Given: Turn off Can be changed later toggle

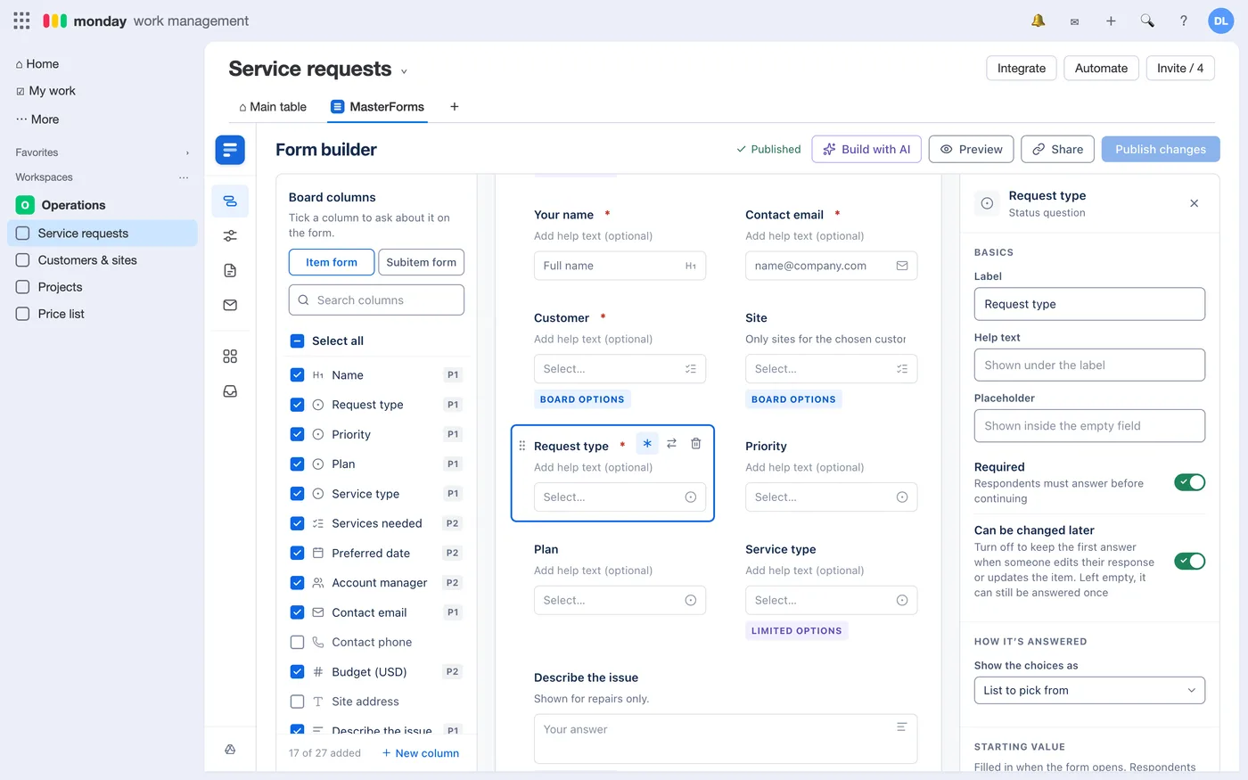Looking at the screenshot, I should pos(1190,561).
